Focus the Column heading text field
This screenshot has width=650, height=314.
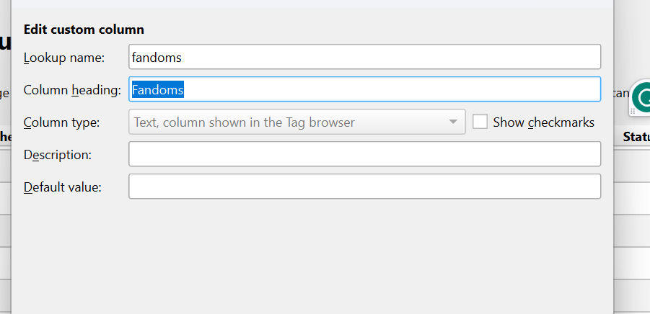[x=390, y=89]
